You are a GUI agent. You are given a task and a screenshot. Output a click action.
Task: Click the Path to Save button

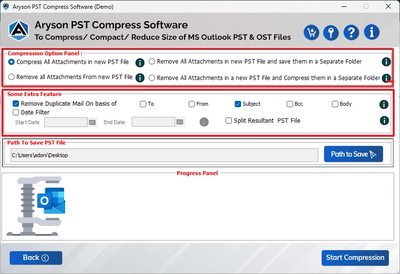[353, 154]
